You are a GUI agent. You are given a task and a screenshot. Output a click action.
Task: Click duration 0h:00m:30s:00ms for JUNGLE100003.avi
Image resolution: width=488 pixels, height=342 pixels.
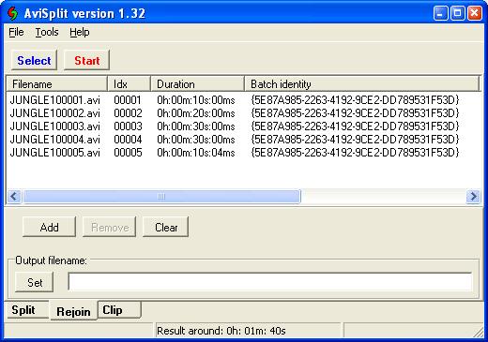[196, 126]
